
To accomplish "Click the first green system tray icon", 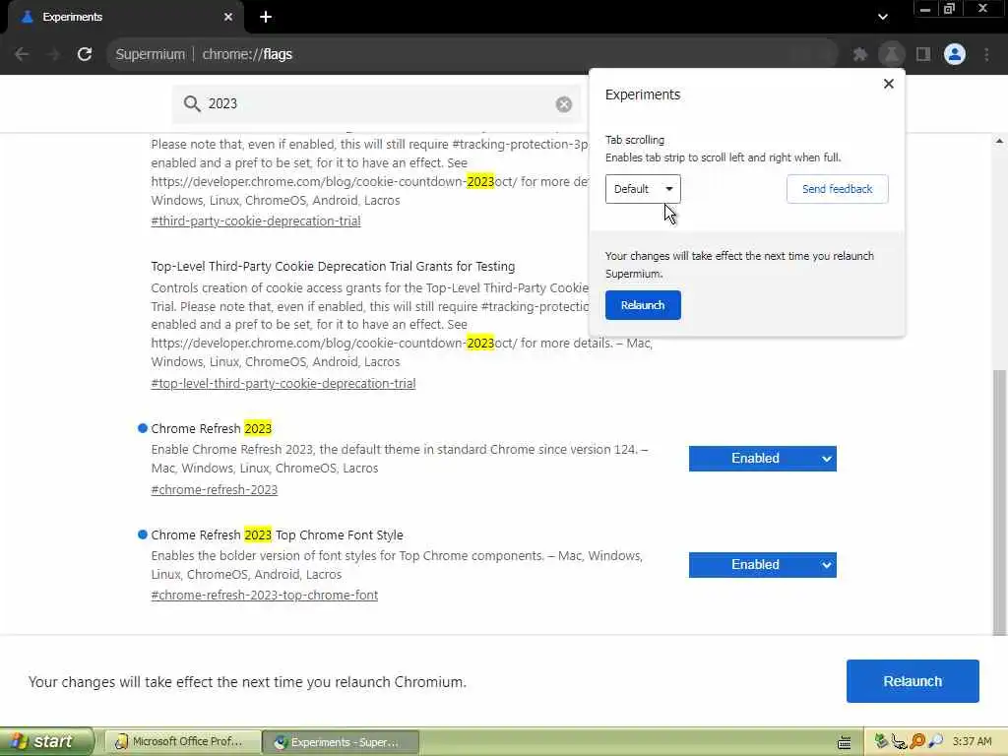I will click(x=881, y=741).
